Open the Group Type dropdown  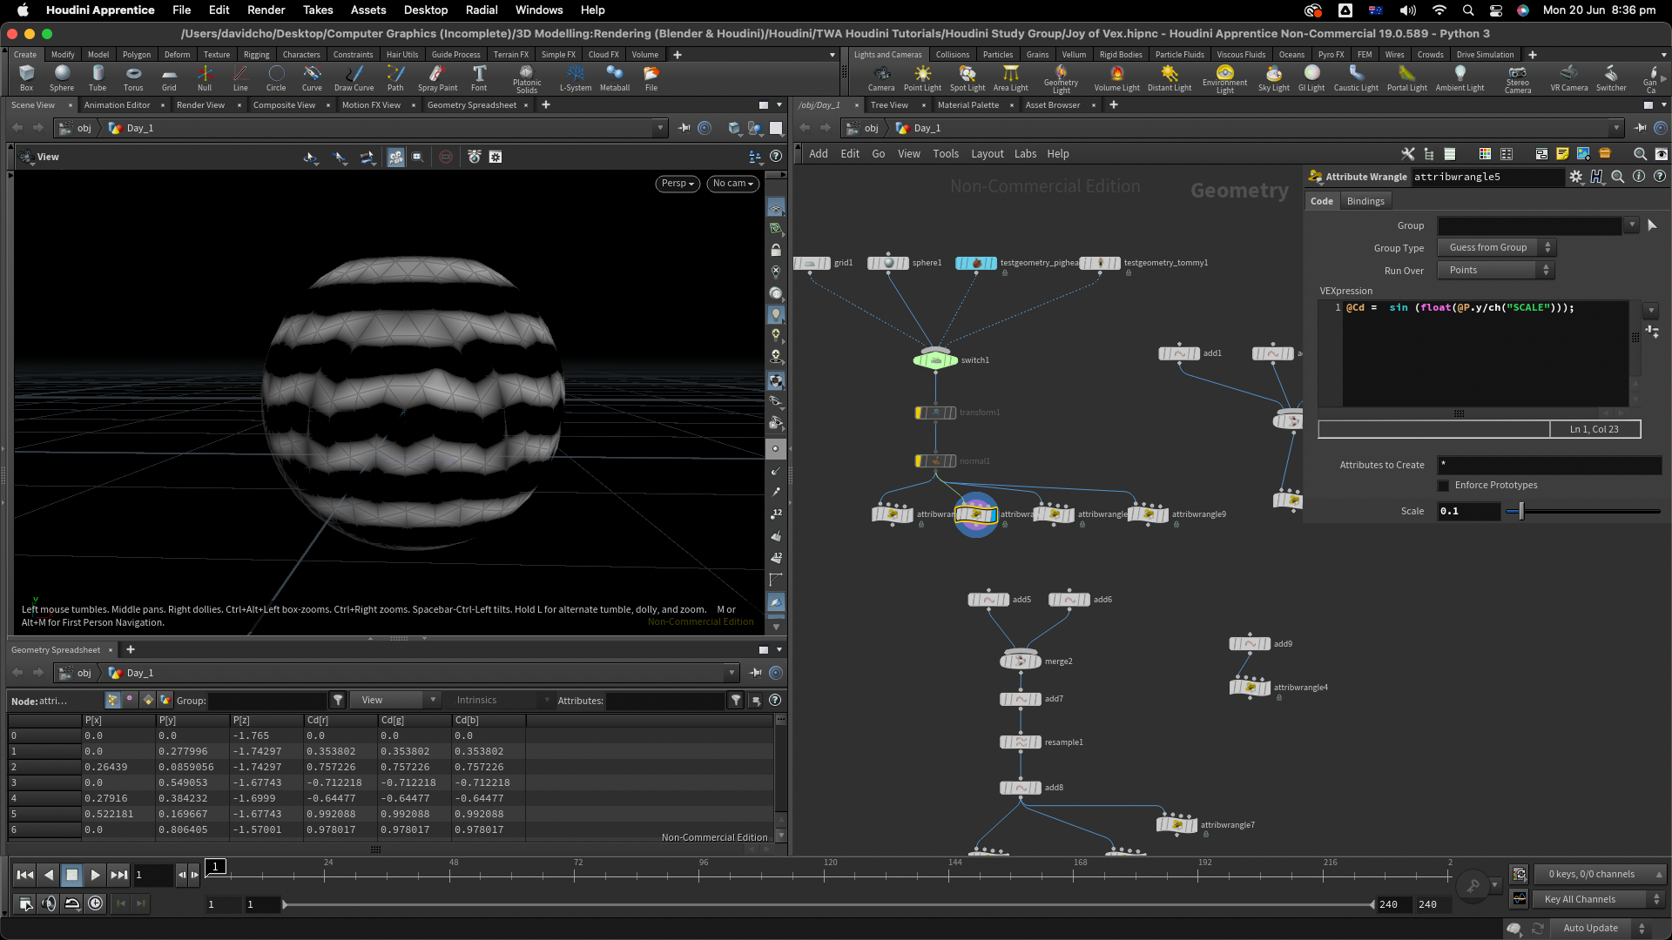(1495, 248)
